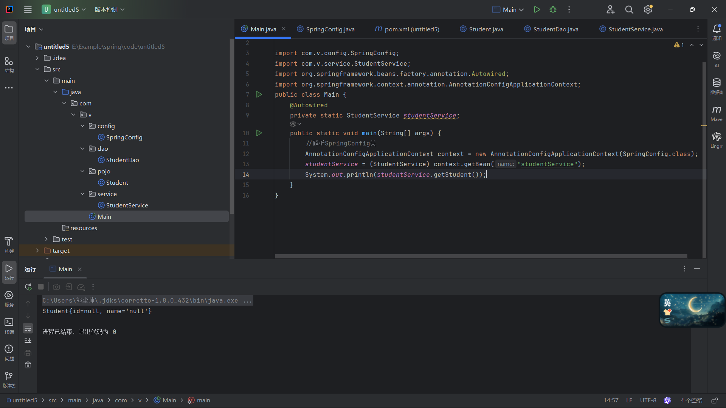Click the UTF-8 encoding selector
Viewport: 726px width, 408px height.
648,400
